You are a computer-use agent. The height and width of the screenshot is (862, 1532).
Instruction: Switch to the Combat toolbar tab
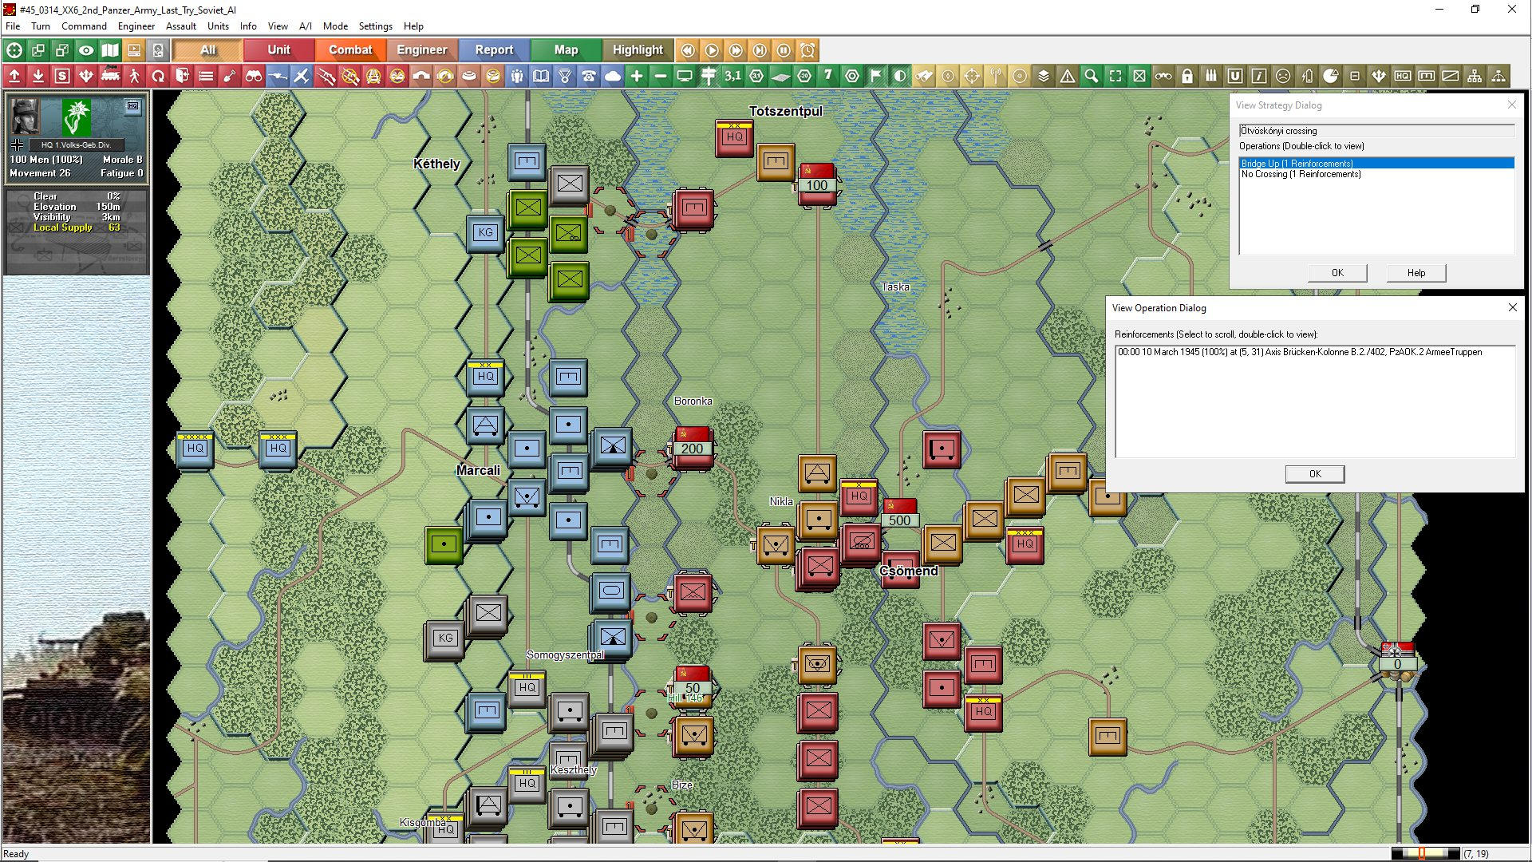click(x=350, y=49)
